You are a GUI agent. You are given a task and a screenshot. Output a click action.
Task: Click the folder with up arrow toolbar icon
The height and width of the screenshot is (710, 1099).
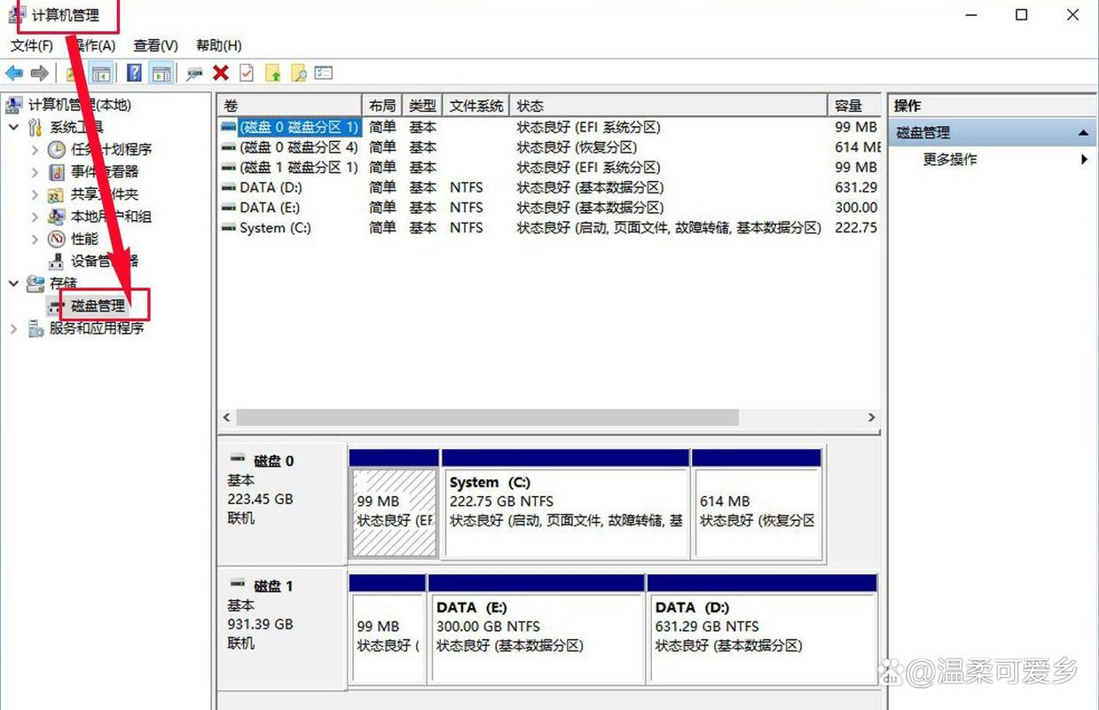pyautogui.click(x=272, y=73)
